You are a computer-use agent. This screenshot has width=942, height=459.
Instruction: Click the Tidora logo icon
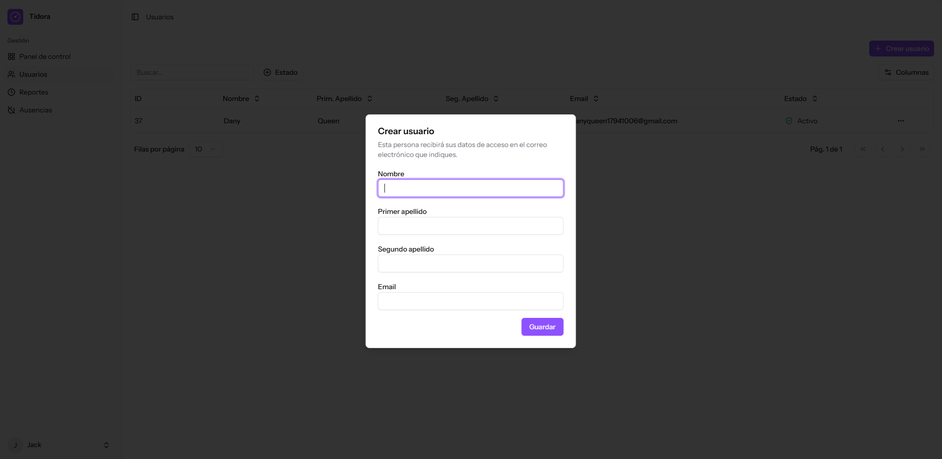click(15, 17)
